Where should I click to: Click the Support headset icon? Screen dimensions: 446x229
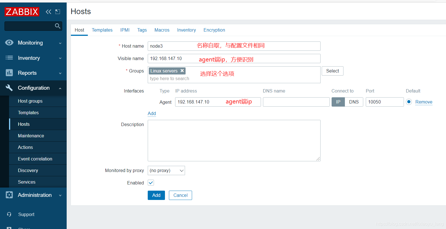click(x=9, y=214)
